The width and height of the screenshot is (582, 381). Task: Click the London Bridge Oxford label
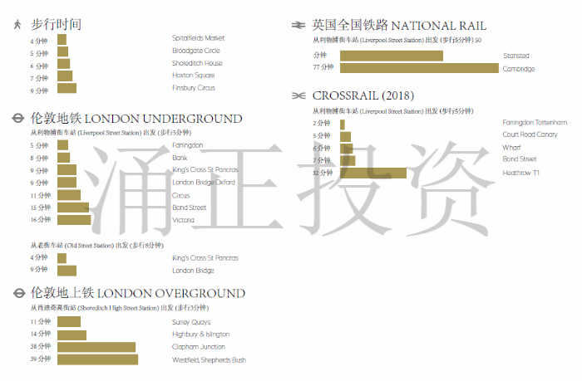coord(204,183)
